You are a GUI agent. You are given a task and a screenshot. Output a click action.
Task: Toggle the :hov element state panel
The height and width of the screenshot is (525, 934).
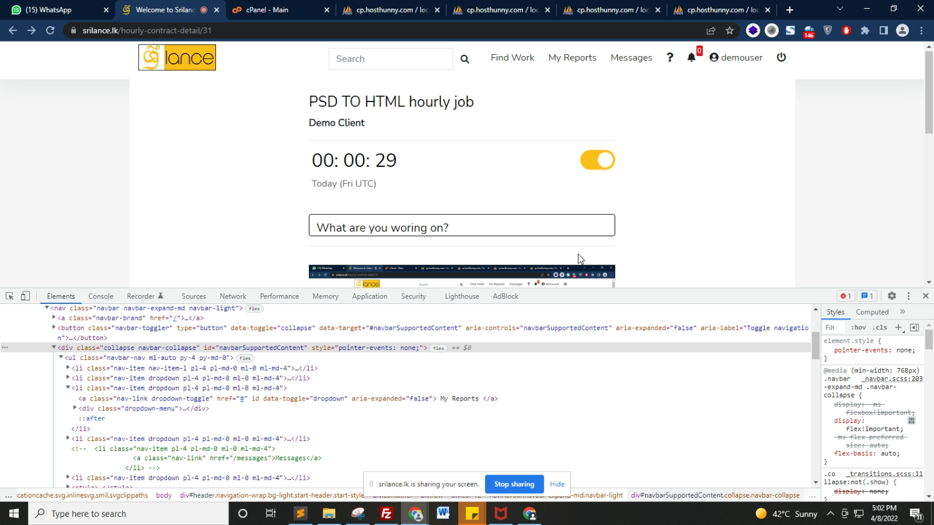coord(859,328)
